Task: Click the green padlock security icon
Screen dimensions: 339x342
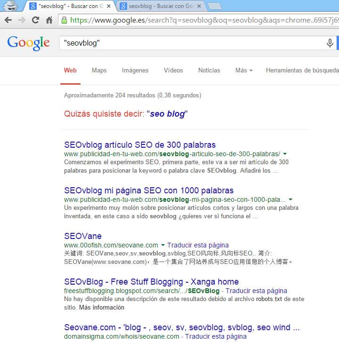Action: (x=64, y=20)
